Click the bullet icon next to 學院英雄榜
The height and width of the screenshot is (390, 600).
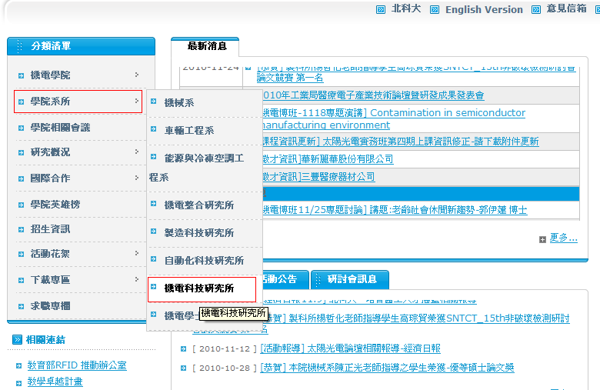click(x=21, y=205)
